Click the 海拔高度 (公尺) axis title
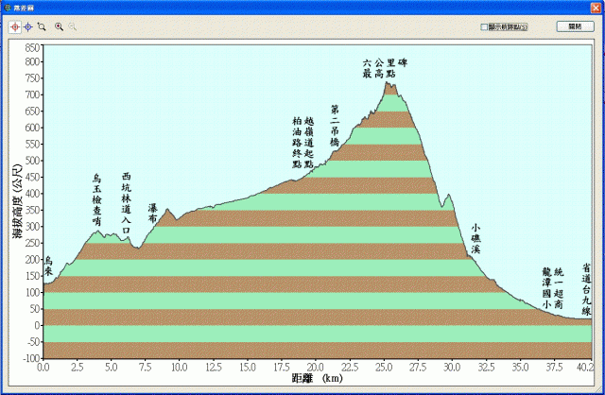 pos(17,201)
